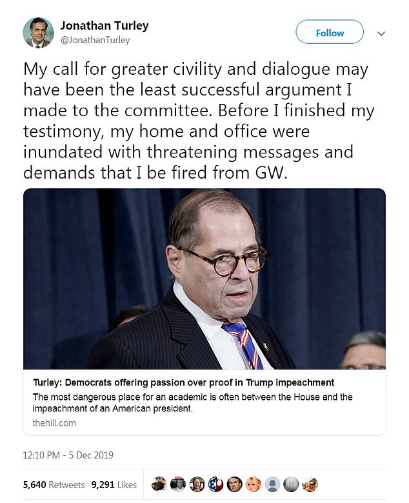Open the article preview image
This screenshot has height=503, width=409.
click(204, 279)
